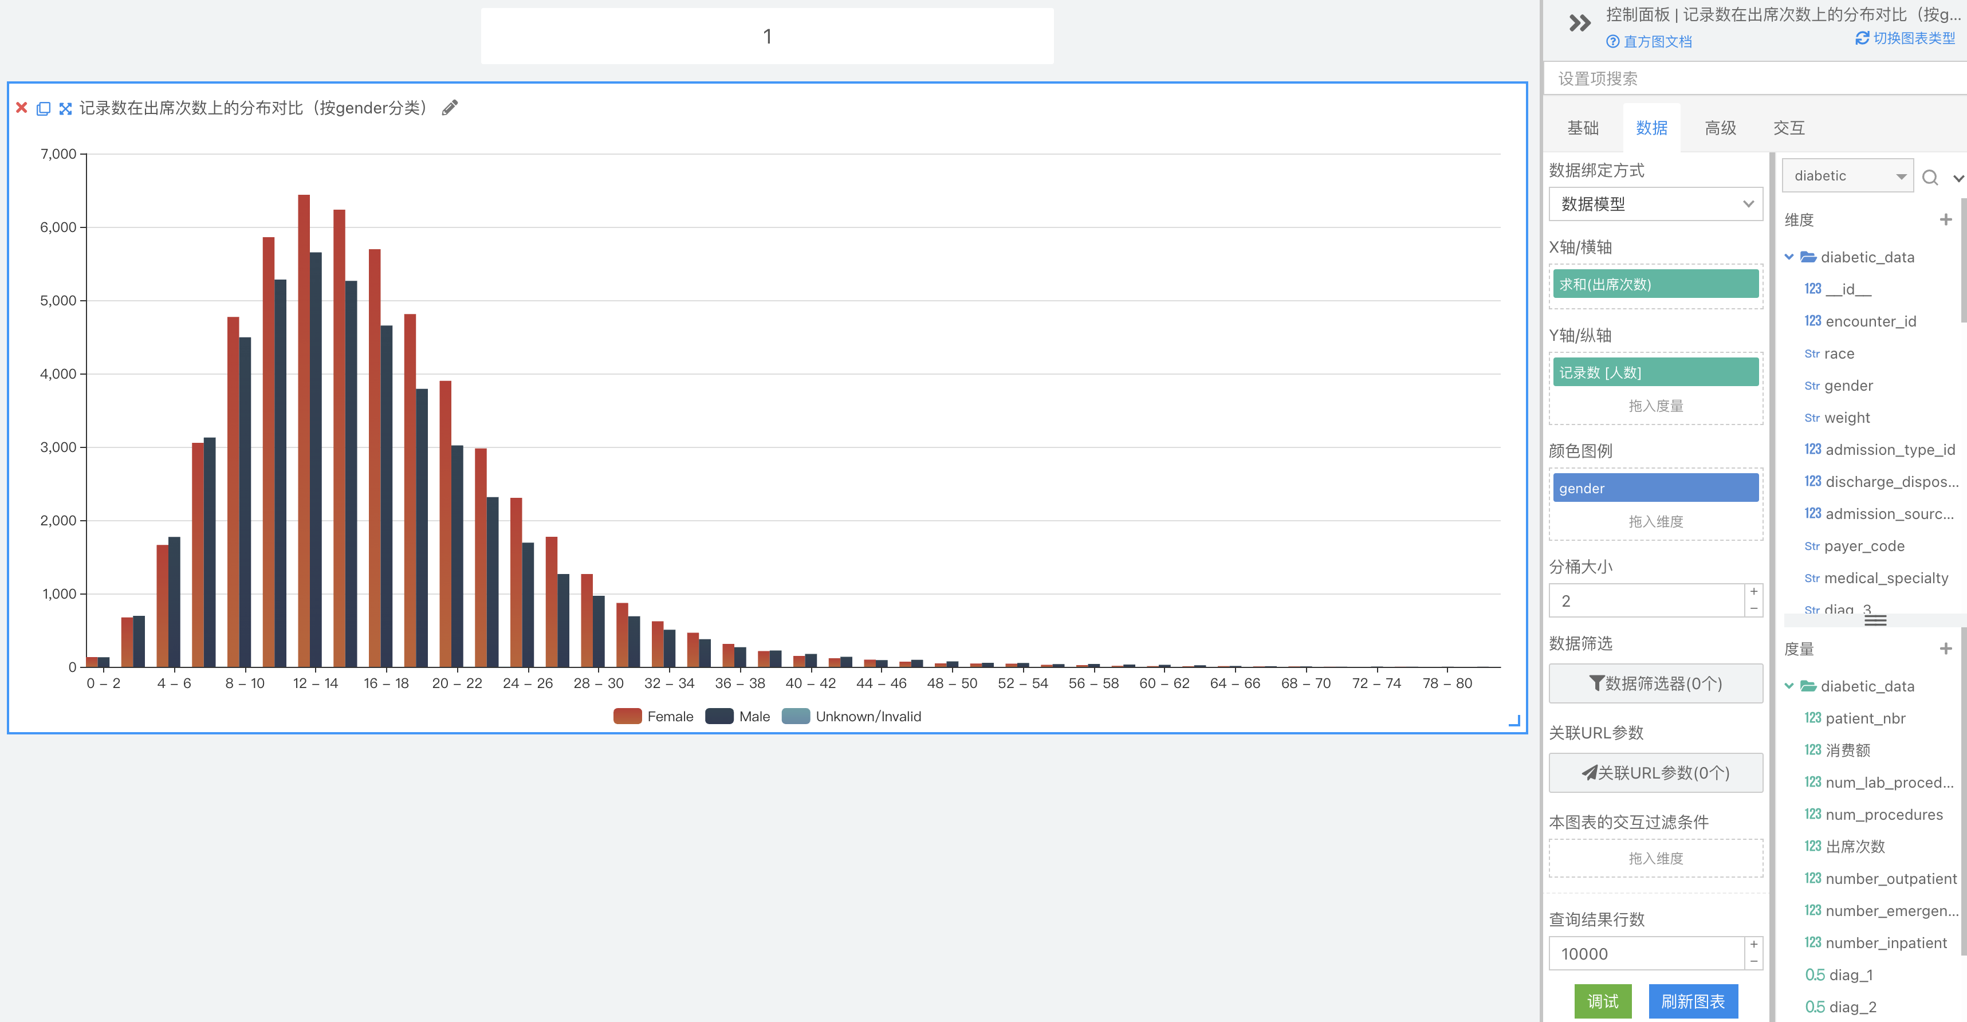Collapse the diabetic_data folder under 维度
Image resolution: width=1967 pixels, height=1022 pixels.
point(1789,257)
